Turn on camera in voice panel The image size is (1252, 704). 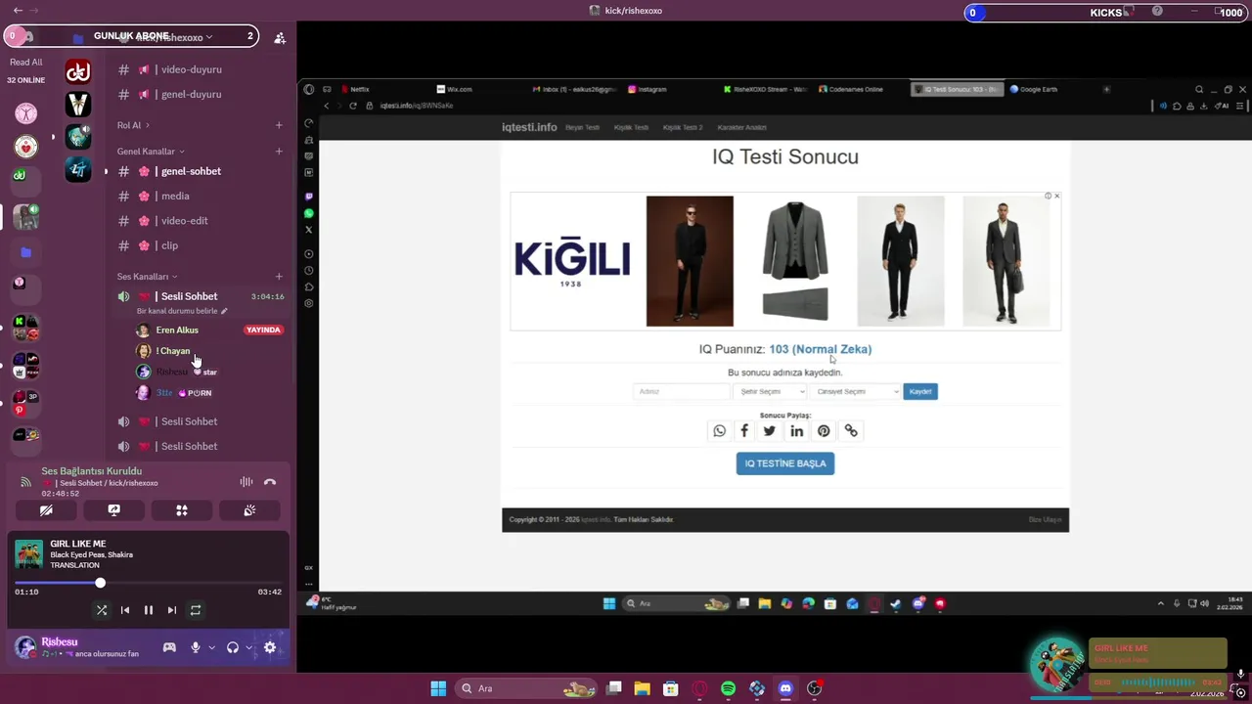[x=46, y=510]
